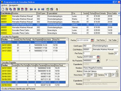Click the red X cancel toolbar icon

pos(26,9)
